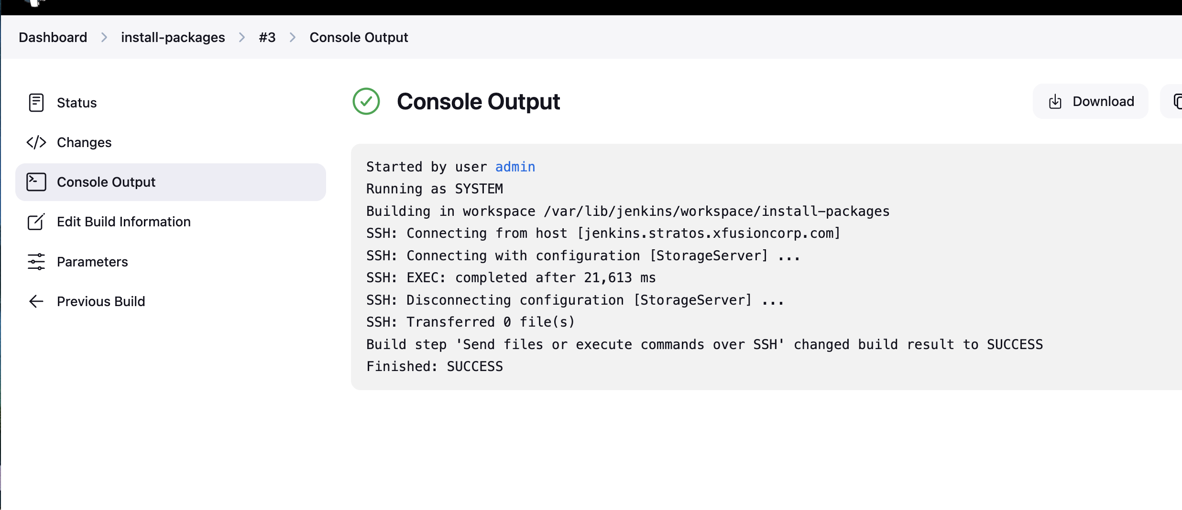Click the download arrow icon
1182x510 pixels.
point(1055,102)
